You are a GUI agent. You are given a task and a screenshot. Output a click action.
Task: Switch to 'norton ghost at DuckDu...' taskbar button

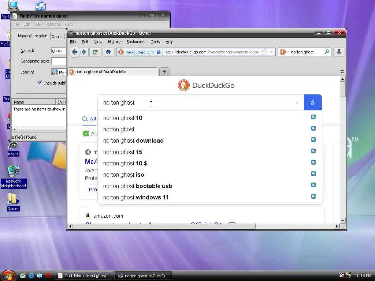pyautogui.click(x=144, y=276)
